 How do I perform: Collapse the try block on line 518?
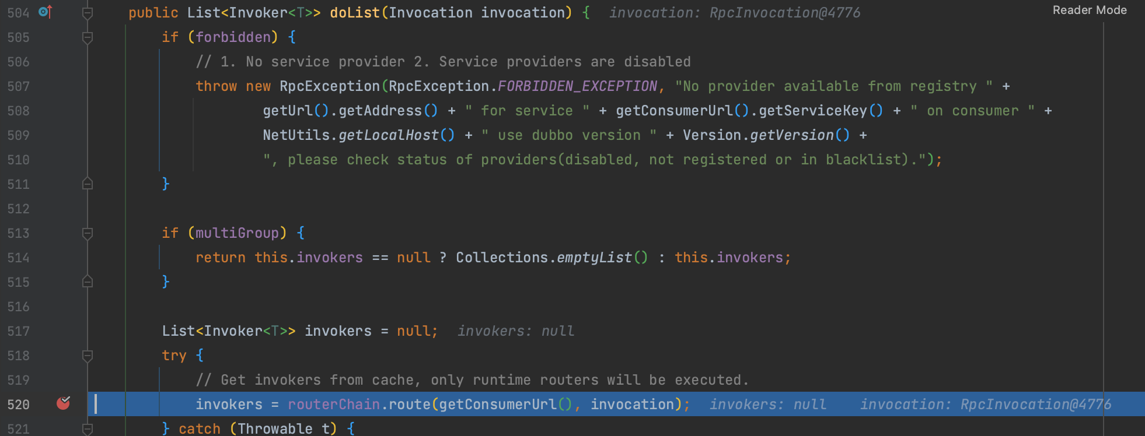coord(88,356)
